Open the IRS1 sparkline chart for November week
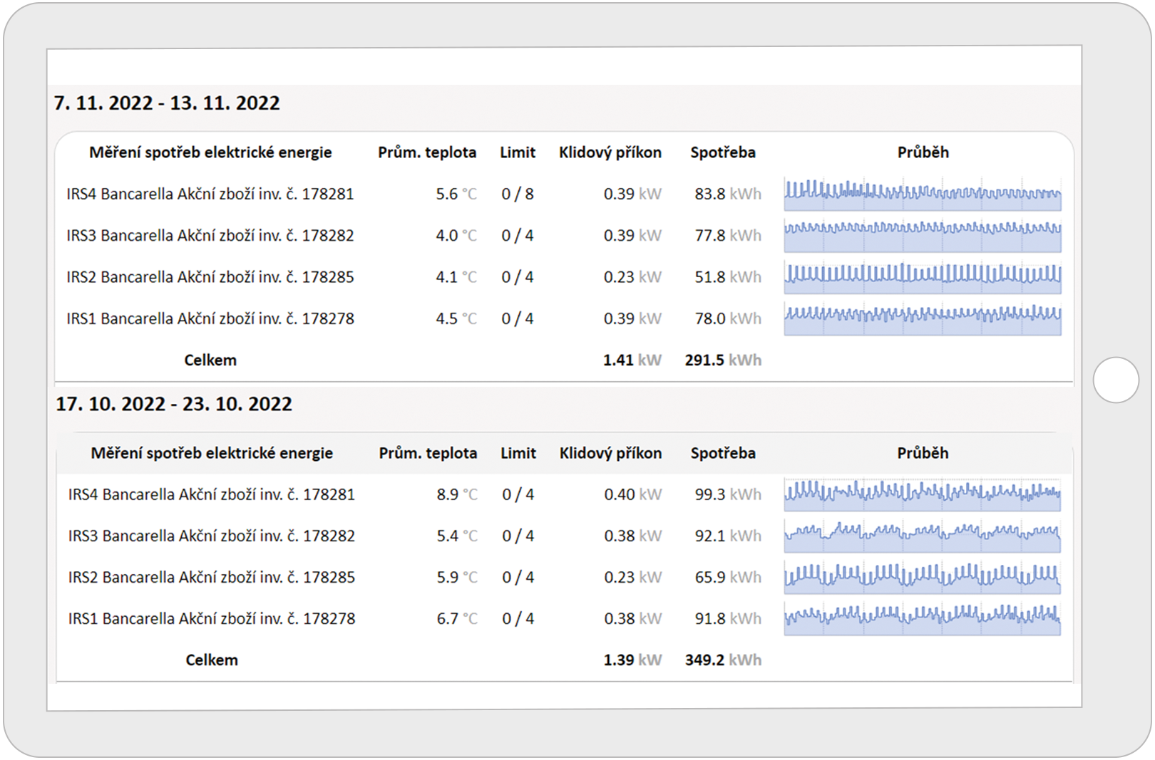This screenshot has width=1155, height=760. tap(923, 318)
